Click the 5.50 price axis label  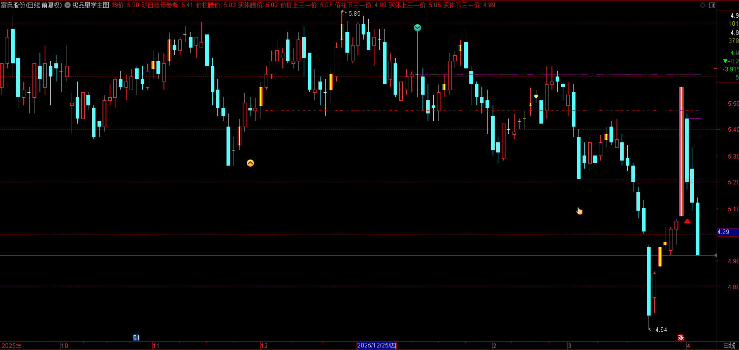[x=733, y=103]
